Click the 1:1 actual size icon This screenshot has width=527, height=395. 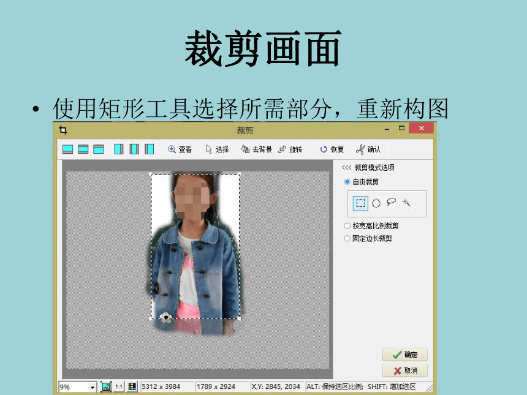tap(119, 386)
